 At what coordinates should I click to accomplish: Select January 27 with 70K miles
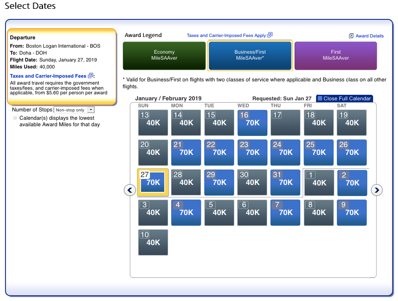point(153,183)
